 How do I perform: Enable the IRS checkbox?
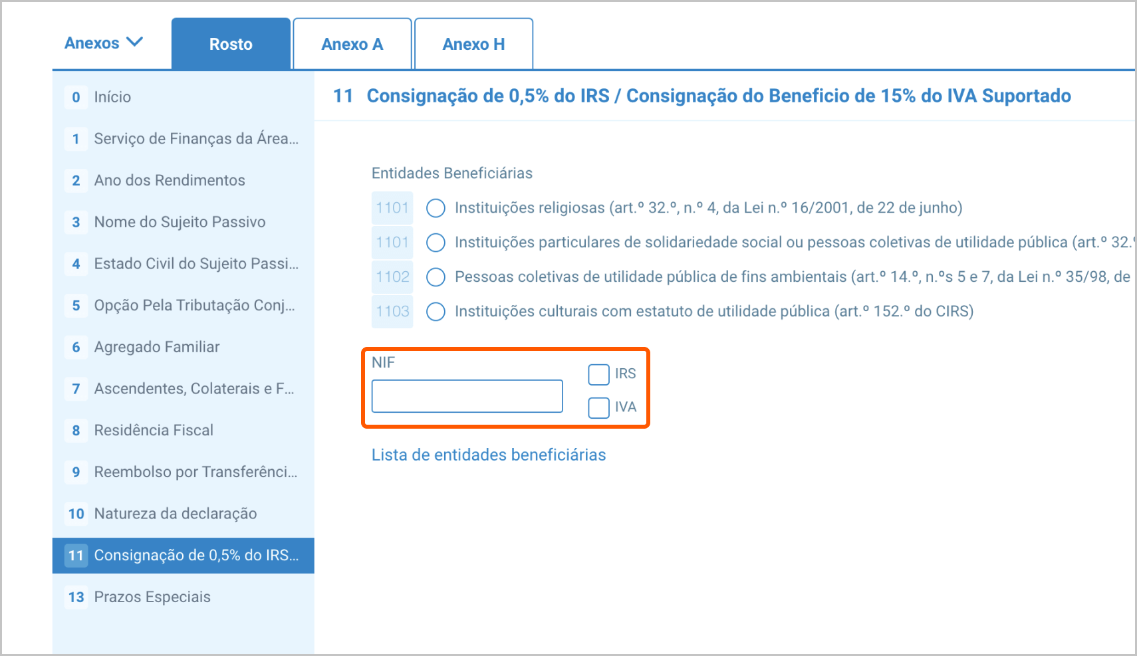pyautogui.click(x=598, y=374)
